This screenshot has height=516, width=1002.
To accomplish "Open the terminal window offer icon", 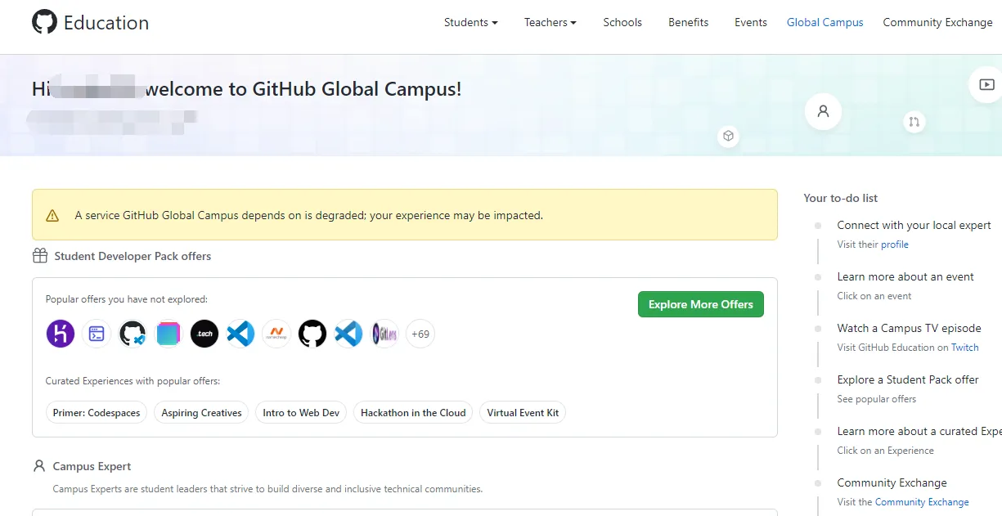I will tap(97, 334).
